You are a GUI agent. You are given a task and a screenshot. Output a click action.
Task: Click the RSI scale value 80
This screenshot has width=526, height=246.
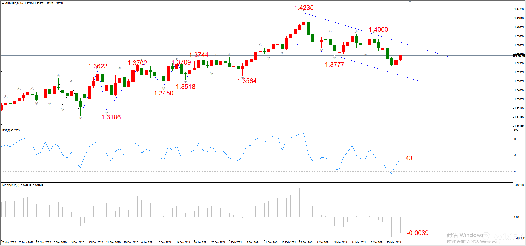[x=515, y=139]
